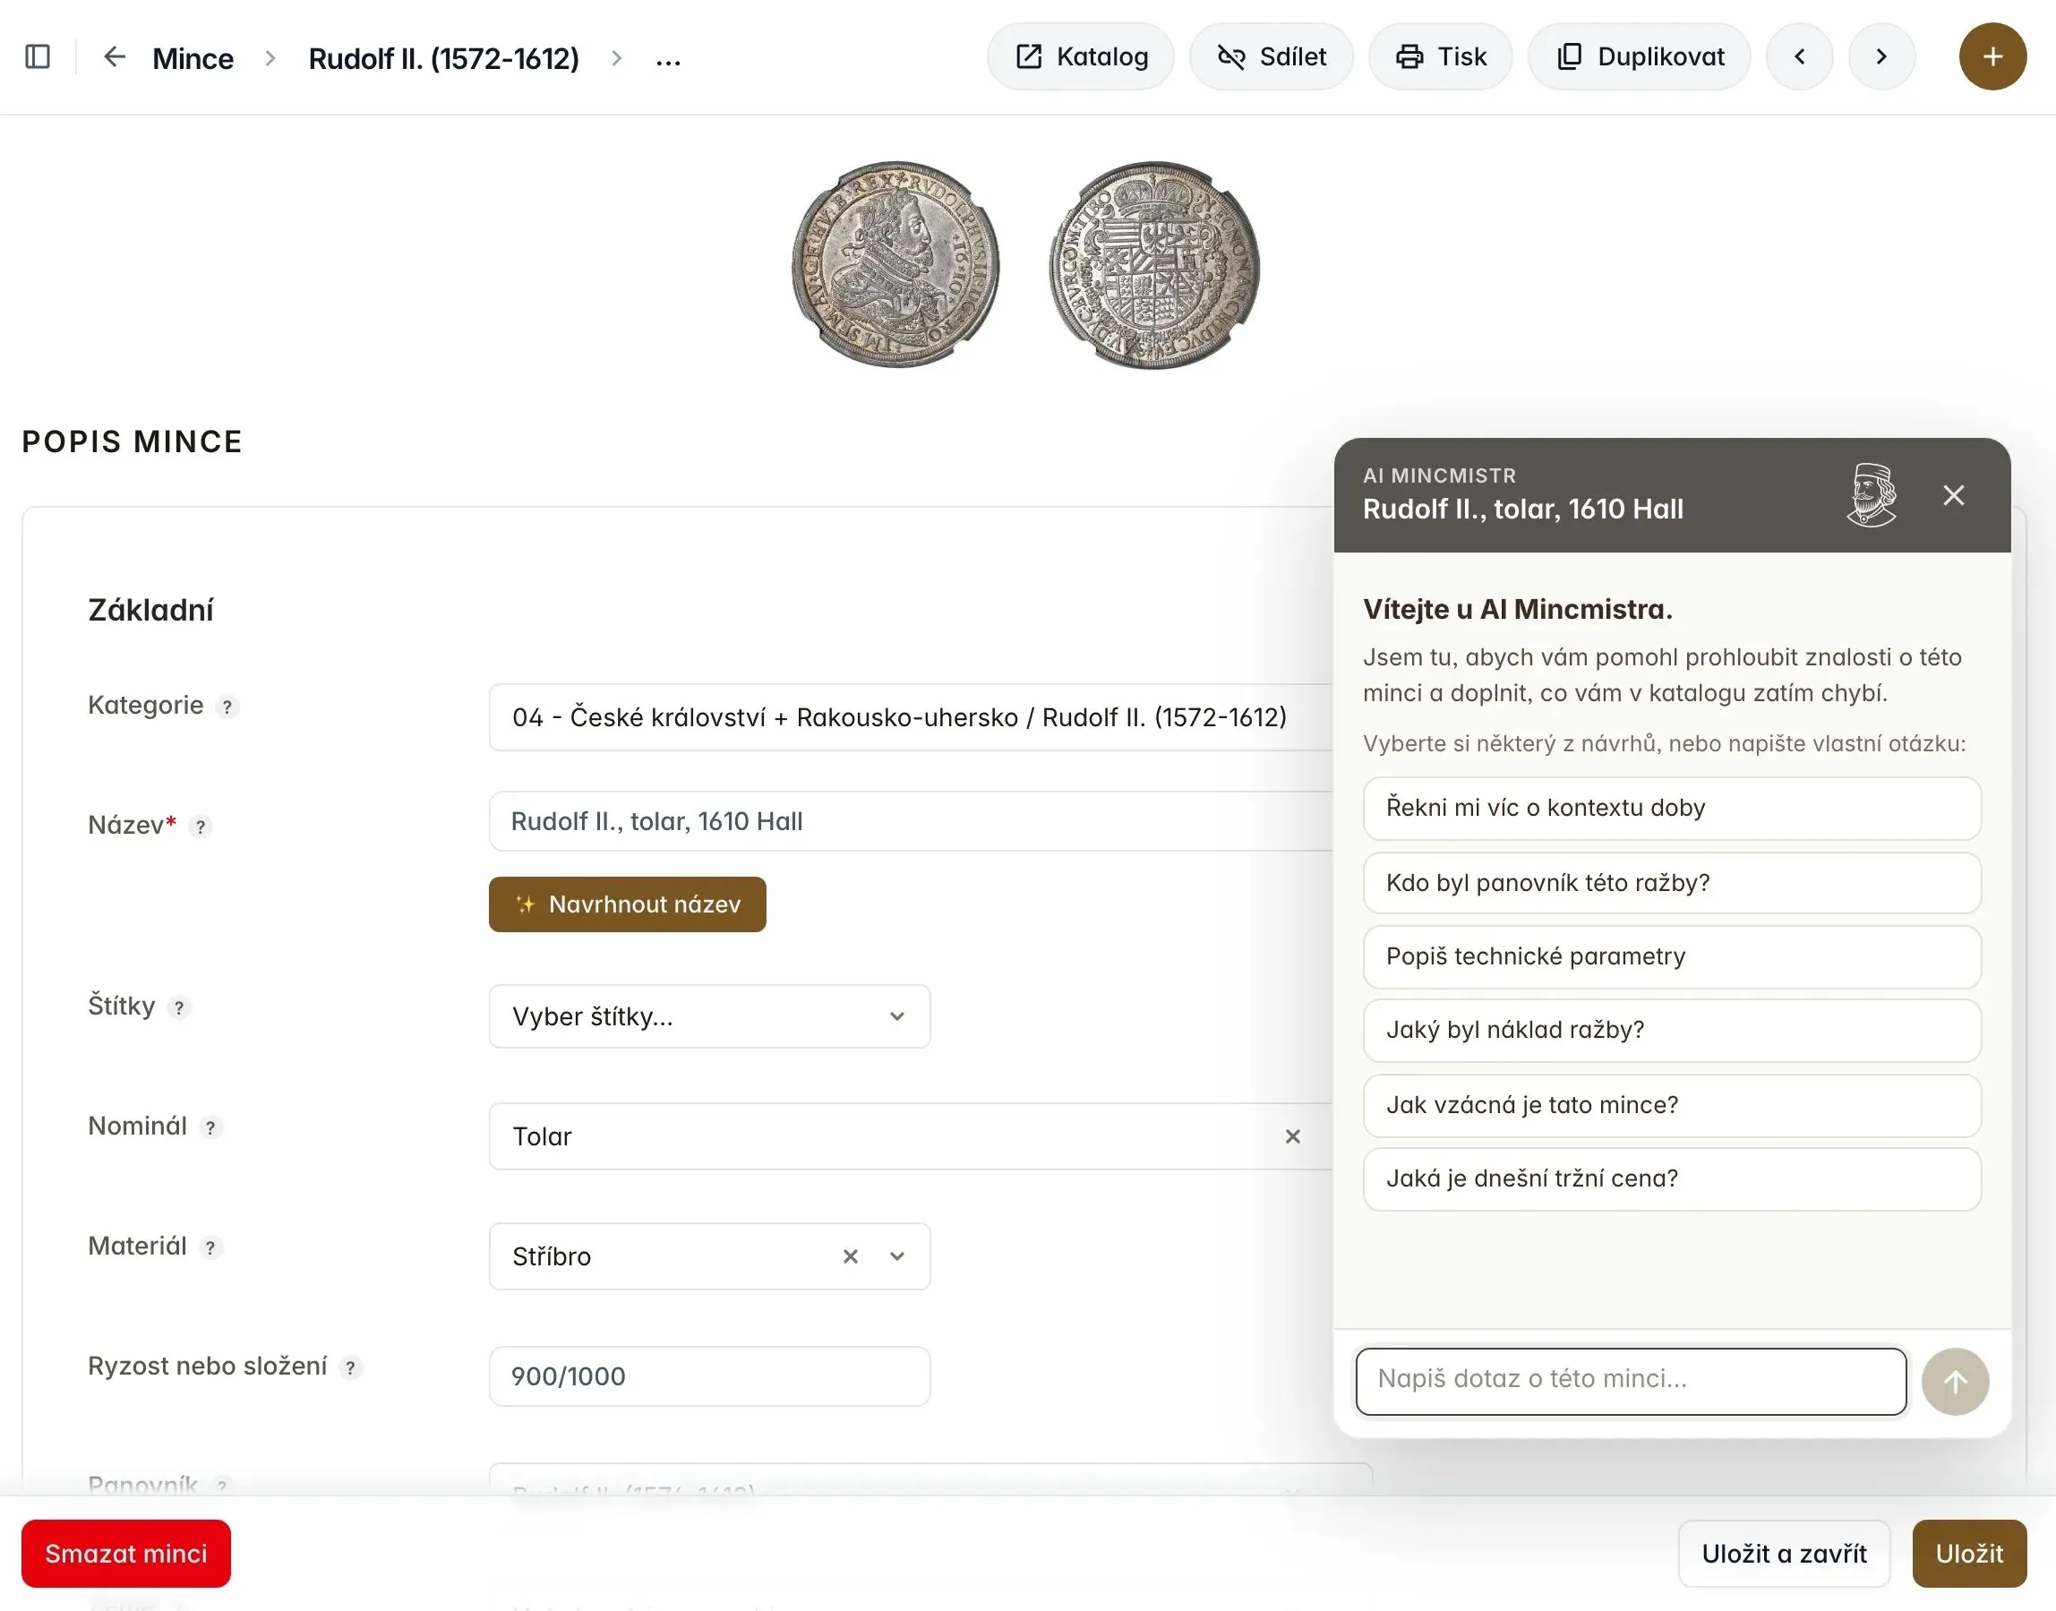The height and width of the screenshot is (1611, 2056).
Task: Toggle the sidebar panel icon
Action: 38,57
